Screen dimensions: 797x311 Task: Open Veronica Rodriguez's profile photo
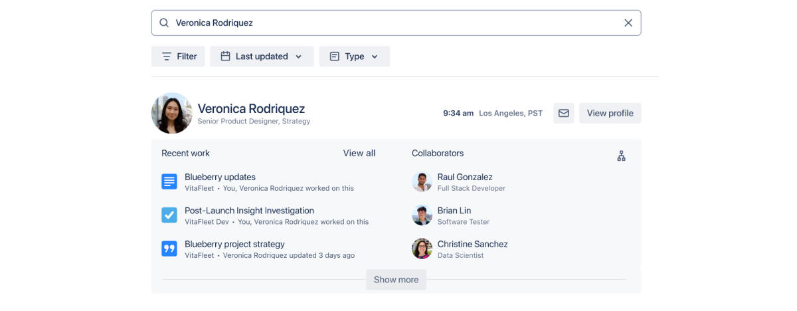point(172,113)
